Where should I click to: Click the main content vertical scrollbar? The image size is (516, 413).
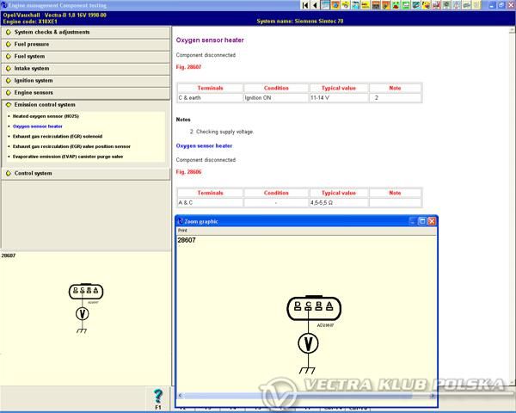pyautogui.click(x=512, y=206)
